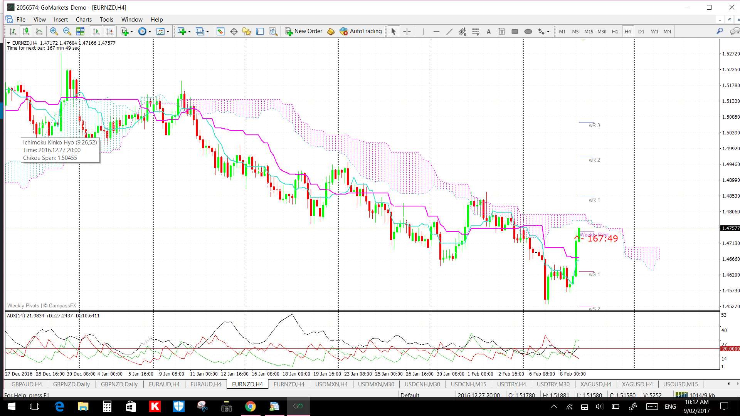The width and height of the screenshot is (740, 416).
Task: Open chart menu triangle beside EURNZD,H4
Action: point(8,43)
